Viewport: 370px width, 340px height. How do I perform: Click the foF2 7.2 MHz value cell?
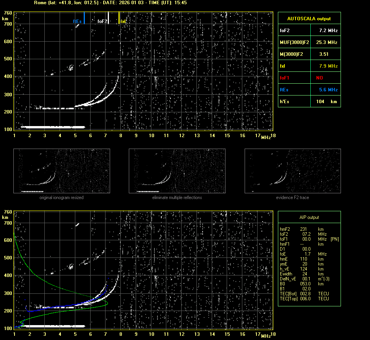pos(328,30)
